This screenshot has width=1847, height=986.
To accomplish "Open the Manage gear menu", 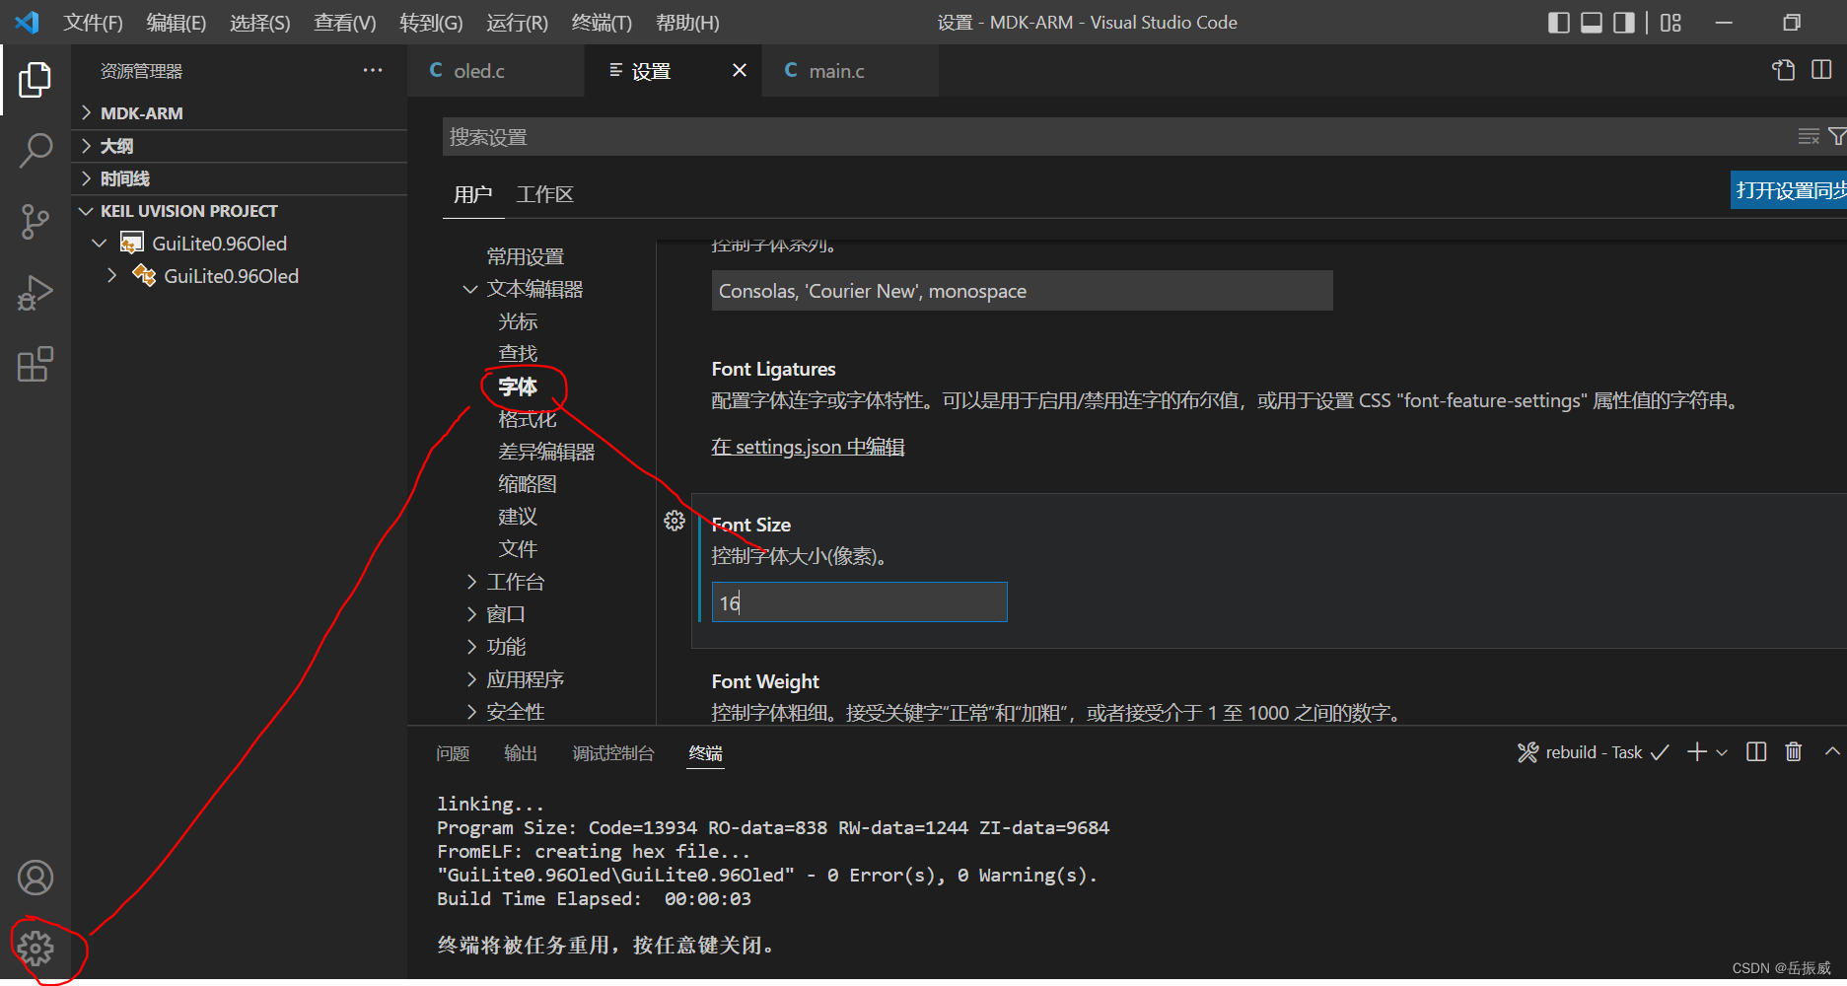I will click(36, 949).
